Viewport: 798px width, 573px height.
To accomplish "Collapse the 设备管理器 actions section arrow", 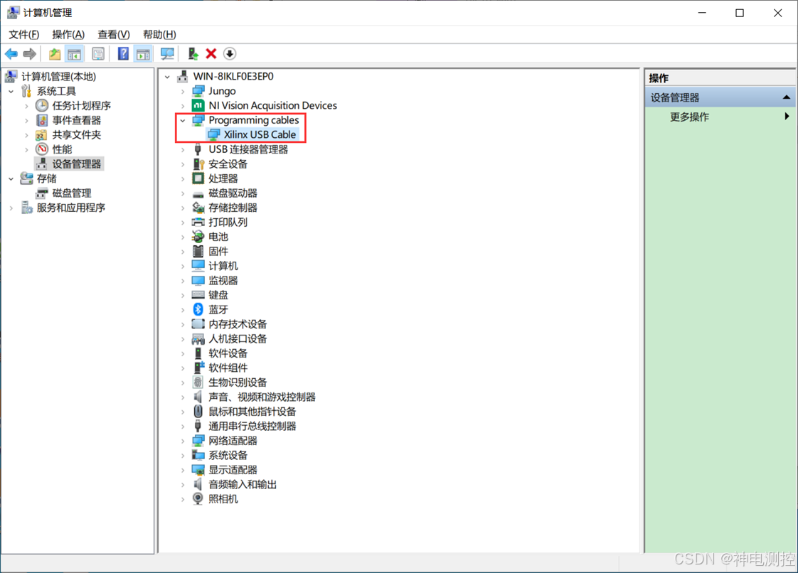I will click(787, 97).
